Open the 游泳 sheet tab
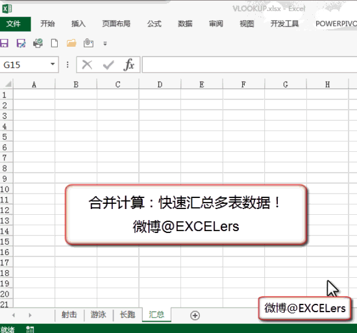Screen dimensions: 357x333 point(99,315)
